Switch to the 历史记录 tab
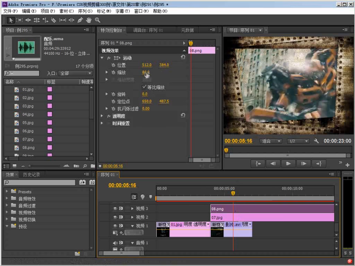Viewport: 355px width, 266px height. click(x=31, y=175)
